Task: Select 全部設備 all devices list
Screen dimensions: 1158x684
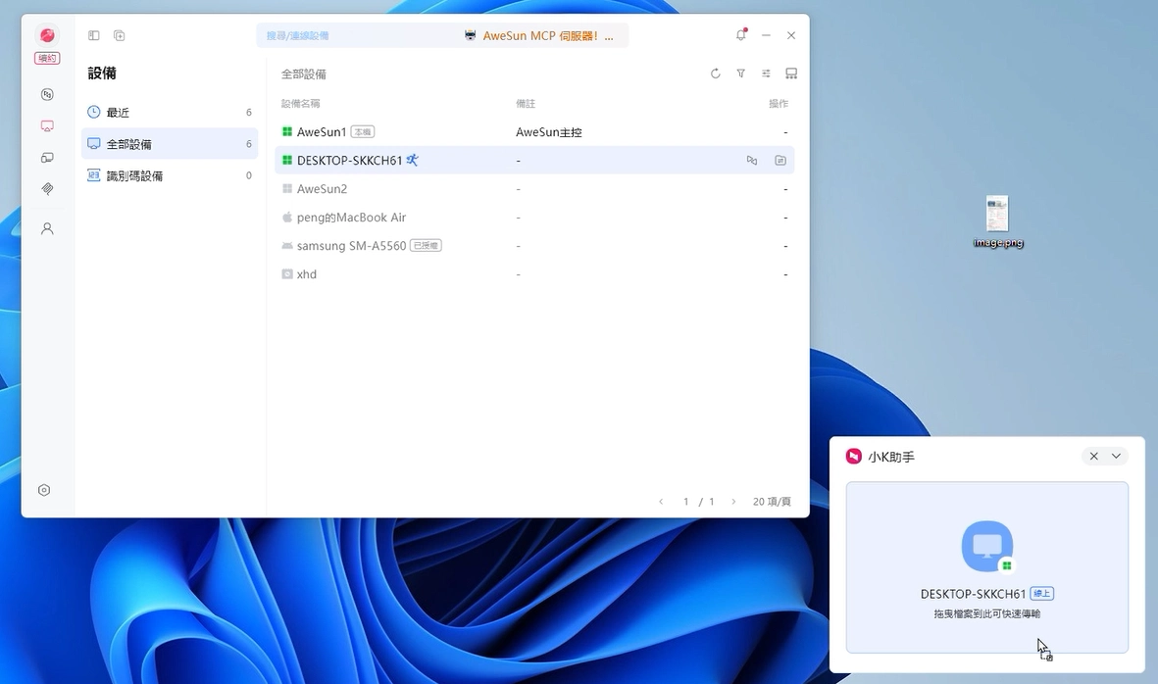Action: click(170, 144)
